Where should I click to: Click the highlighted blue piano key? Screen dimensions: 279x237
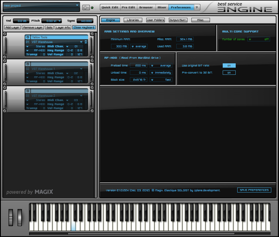[x=73, y=226]
